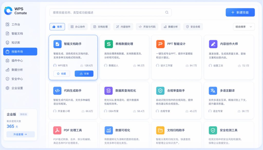This screenshot has height=150, width=263.
Task: Open 智能文档 in the sidebar
Action: point(20,34)
